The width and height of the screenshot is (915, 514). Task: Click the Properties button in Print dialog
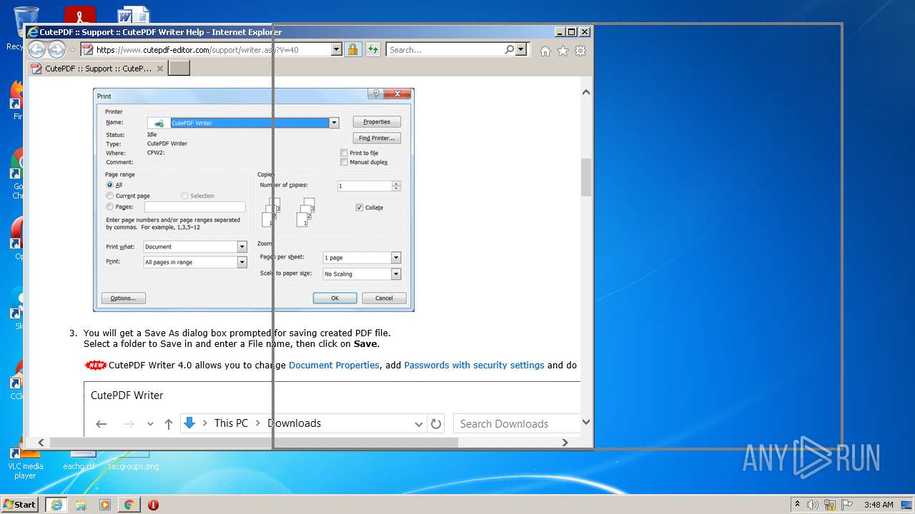(x=377, y=121)
